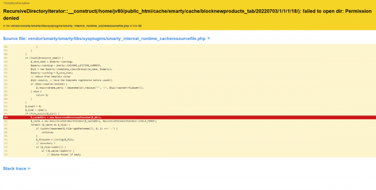Click the line 67 foreach statement
Image resolution: width=376 pixels, height=190 pixels.
pos(50,125)
